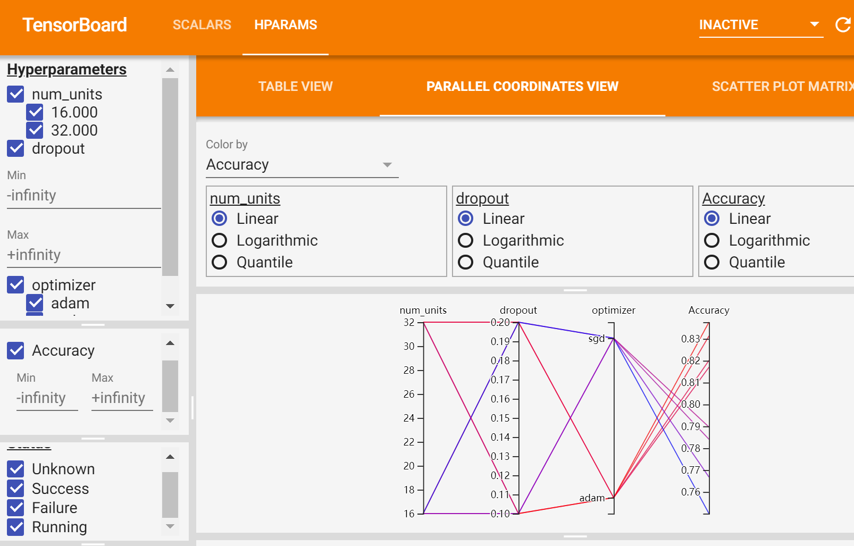Switch to the Table View tab

click(295, 87)
